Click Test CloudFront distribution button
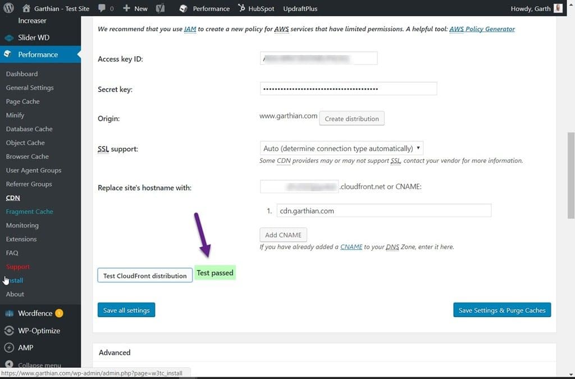The height and width of the screenshot is (379, 575). [145, 276]
